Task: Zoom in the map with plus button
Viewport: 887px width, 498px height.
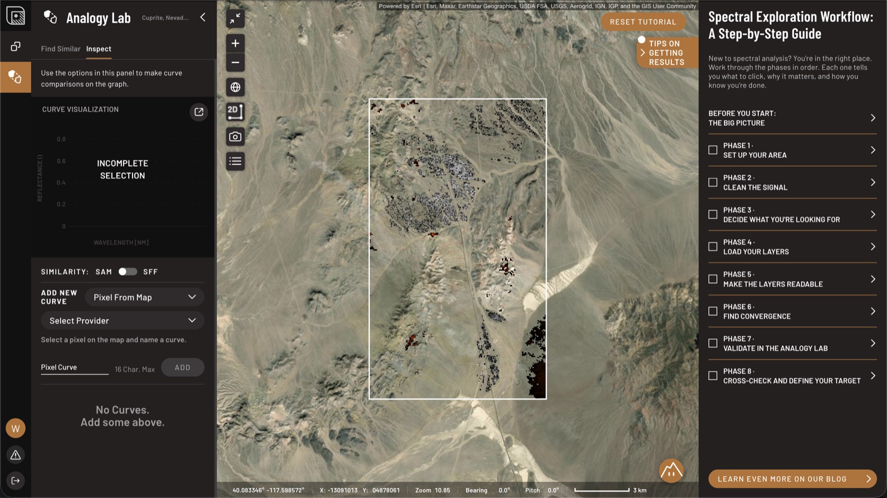Action: click(x=235, y=43)
